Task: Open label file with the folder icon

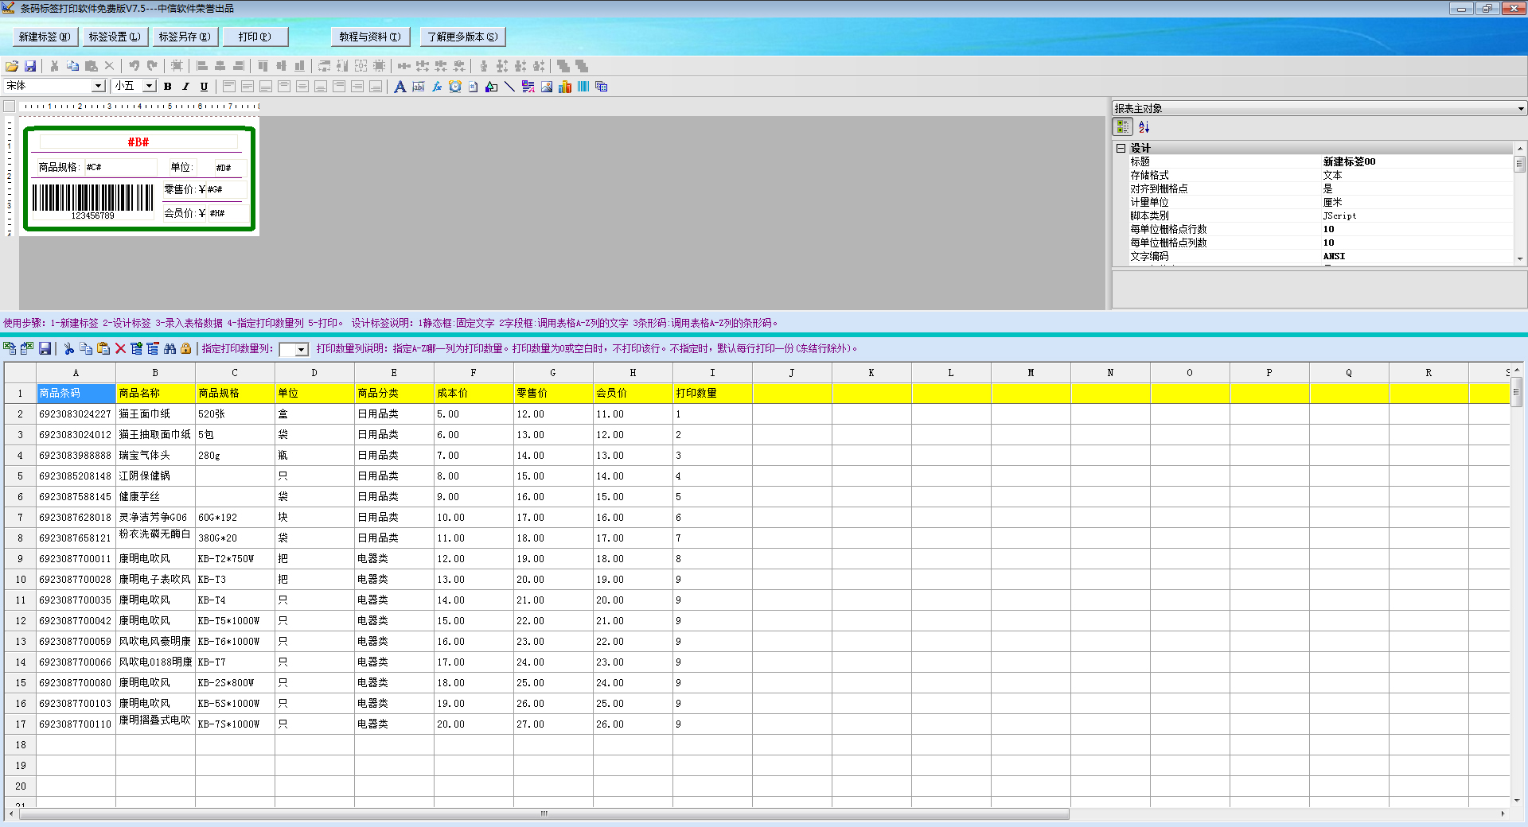Action: point(12,66)
